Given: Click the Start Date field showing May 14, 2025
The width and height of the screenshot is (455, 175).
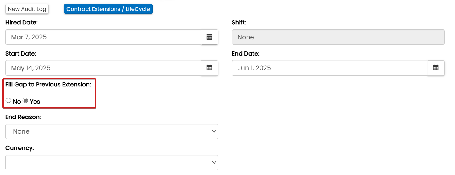Looking at the screenshot, I should coord(103,68).
